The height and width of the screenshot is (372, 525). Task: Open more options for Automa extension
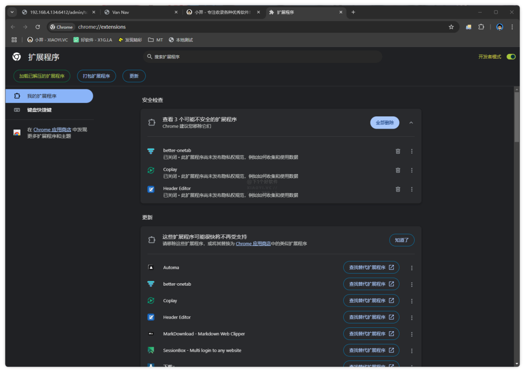[412, 268]
